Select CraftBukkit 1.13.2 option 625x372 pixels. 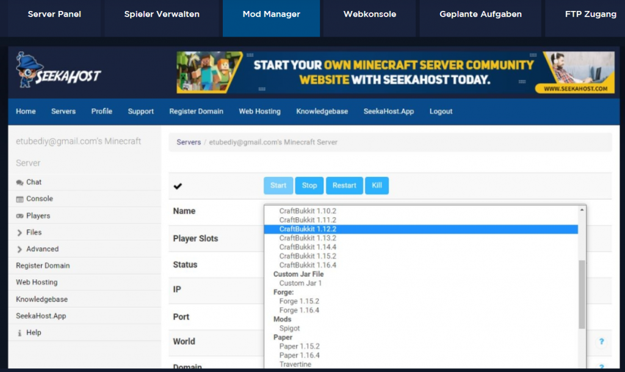click(308, 238)
